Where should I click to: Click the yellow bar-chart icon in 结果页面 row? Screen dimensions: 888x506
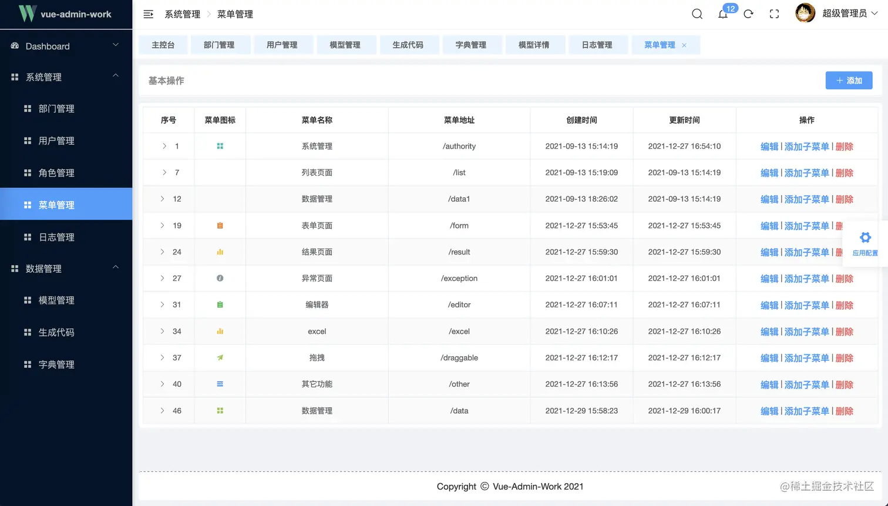coord(220,252)
